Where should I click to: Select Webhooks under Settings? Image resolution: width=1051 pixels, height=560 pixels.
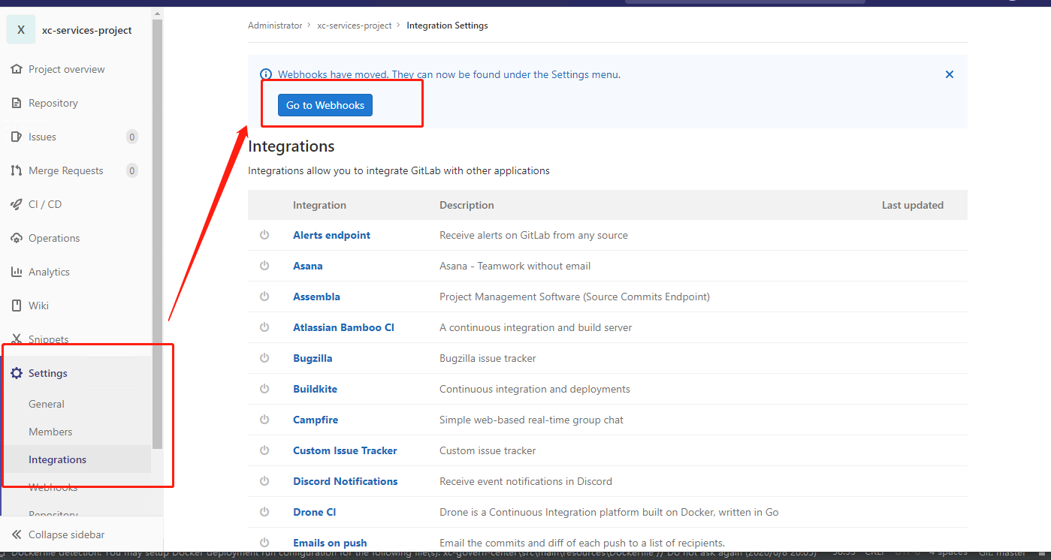point(53,487)
